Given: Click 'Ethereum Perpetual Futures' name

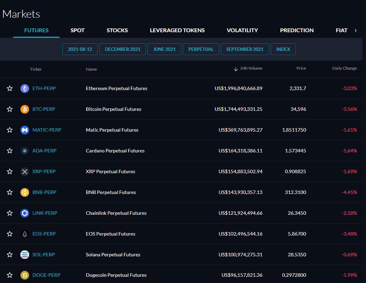Looking at the screenshot, I should tap(116, 88).
